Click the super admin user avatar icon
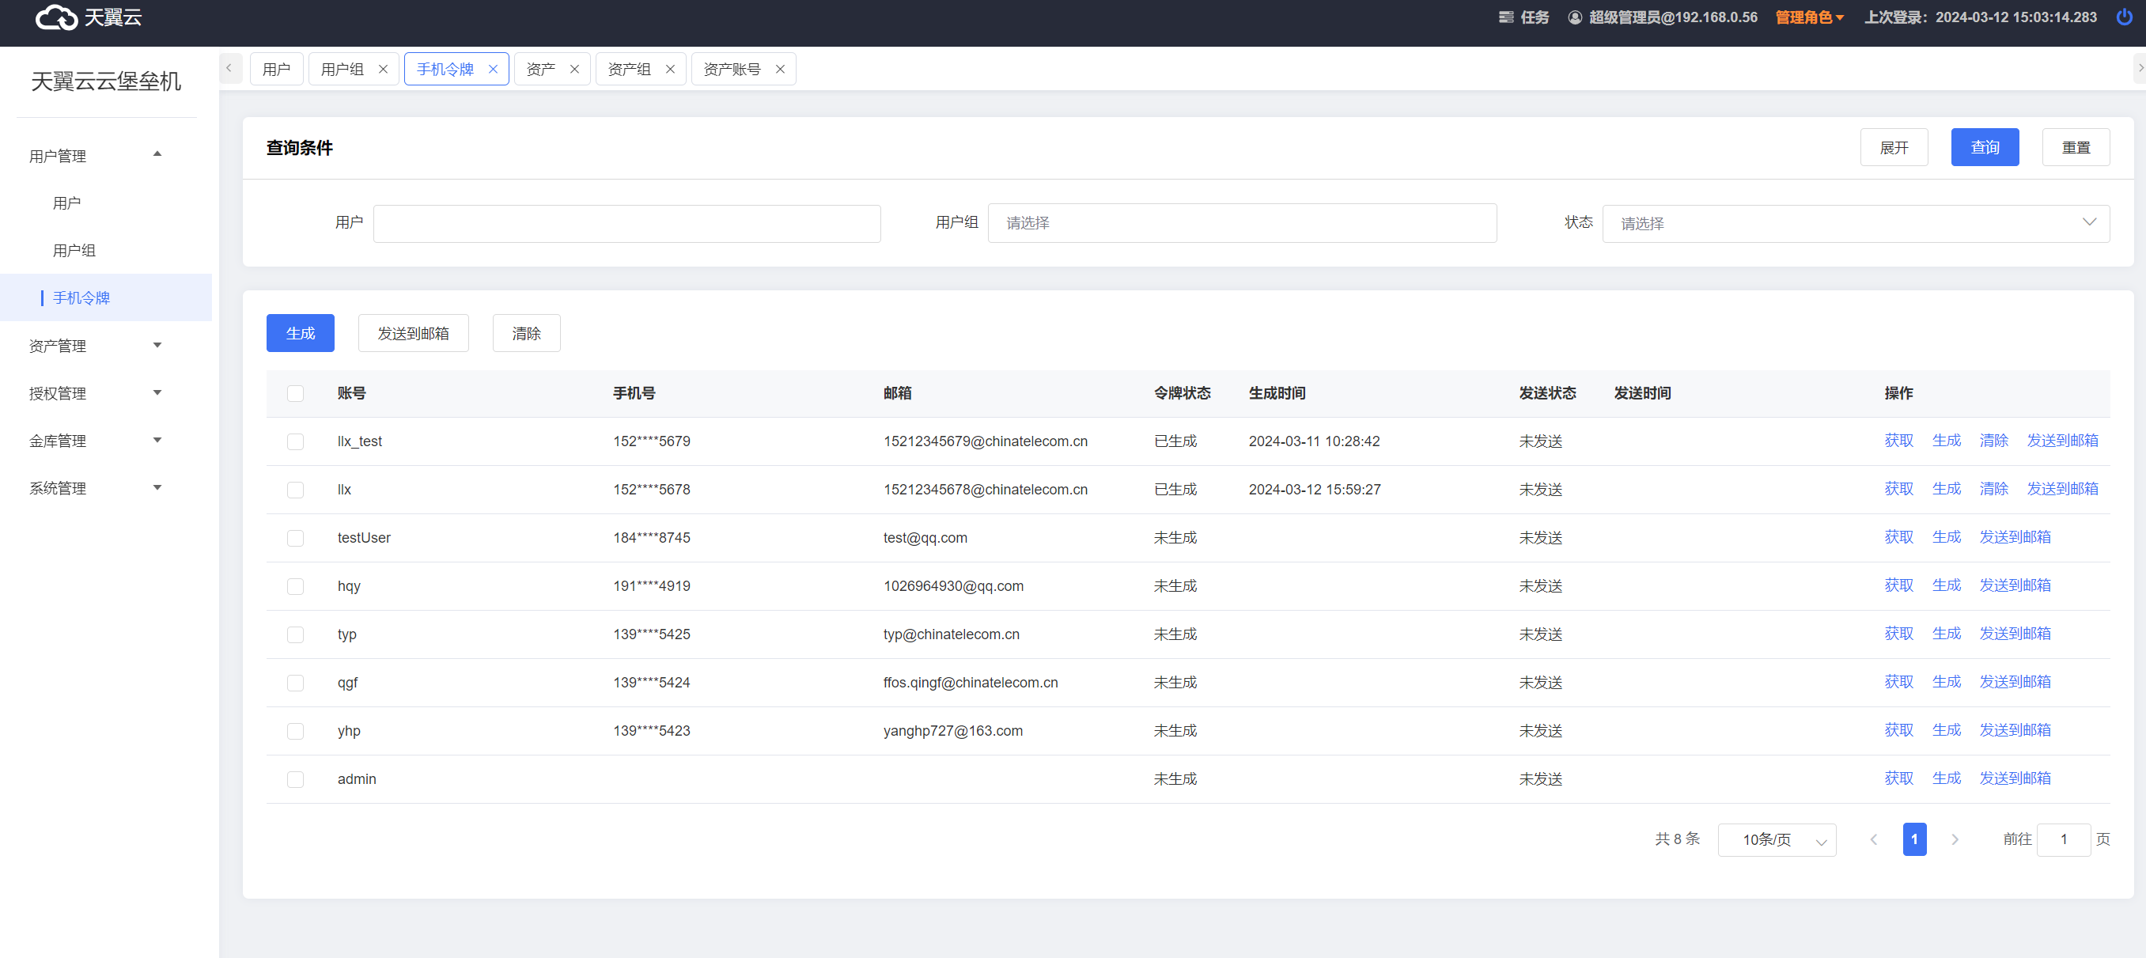Image resolution: width=2146 pixels, height=958 pixels. 1575,17
